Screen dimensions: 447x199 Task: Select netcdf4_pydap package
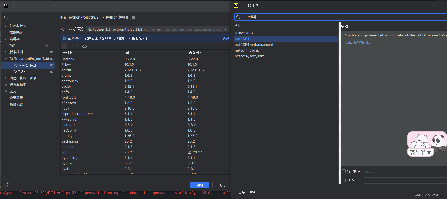286,50
